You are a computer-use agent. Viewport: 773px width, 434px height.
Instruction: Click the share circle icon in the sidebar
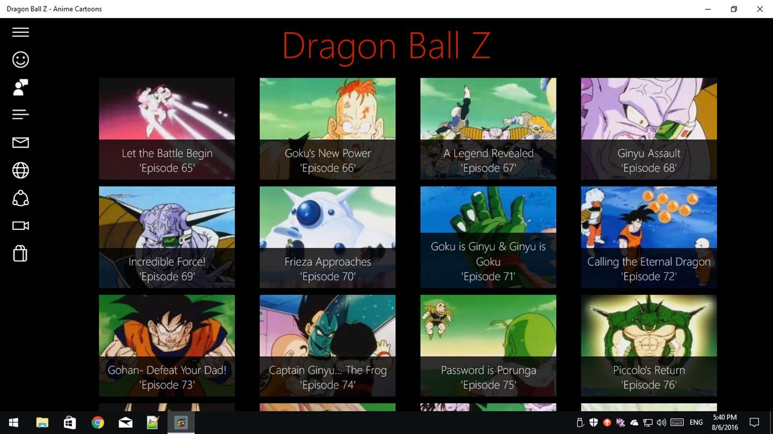[20, 198]
